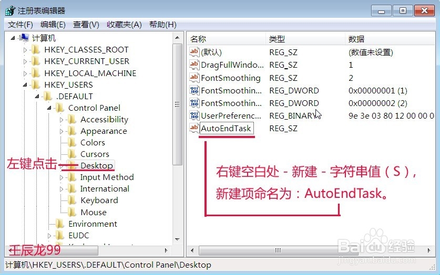440x275 pixels.
Task: Click the HKEY_CURRENT_USER folder icon
Action: [35, 61]
